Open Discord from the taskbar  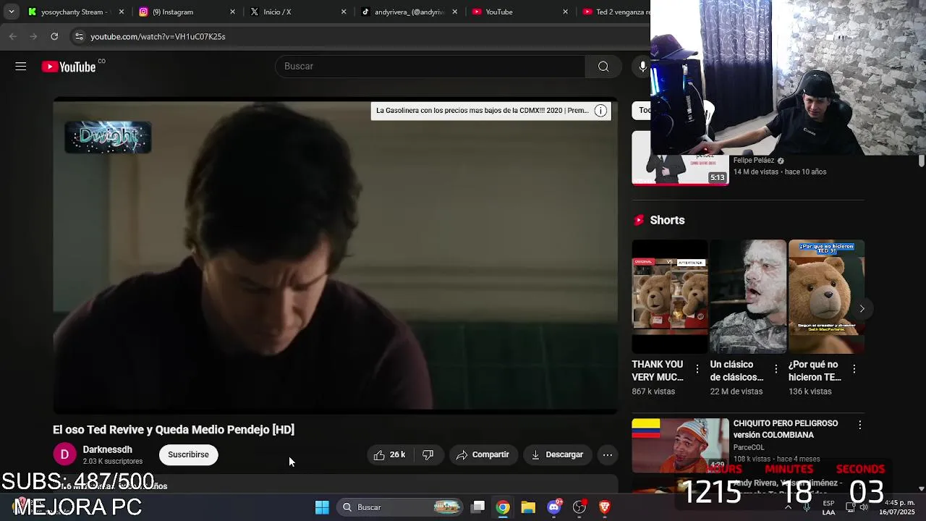pyautogui.click(x=554, y=507)
